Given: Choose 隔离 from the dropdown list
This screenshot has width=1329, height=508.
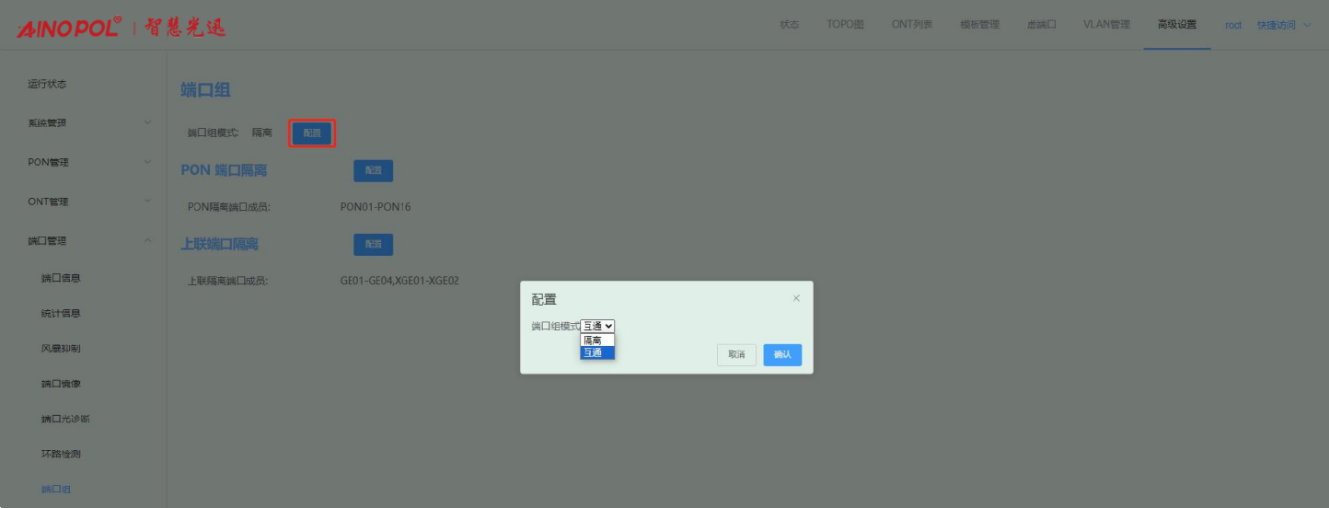Looking at the screenshot, I should (x=596, y=340).
